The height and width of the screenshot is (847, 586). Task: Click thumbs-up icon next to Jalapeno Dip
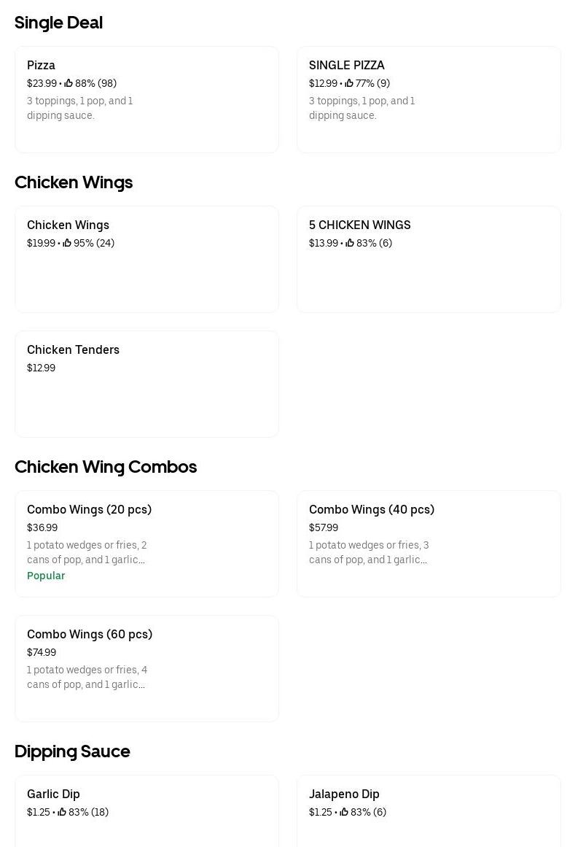[x=344, y=812]
